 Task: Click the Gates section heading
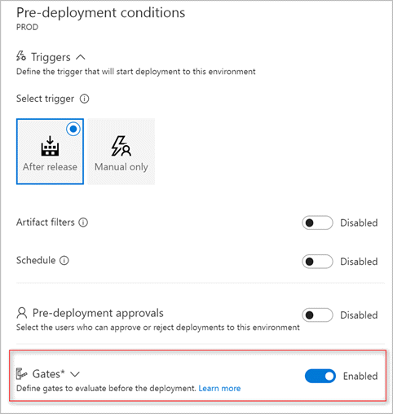coord(49,374)
